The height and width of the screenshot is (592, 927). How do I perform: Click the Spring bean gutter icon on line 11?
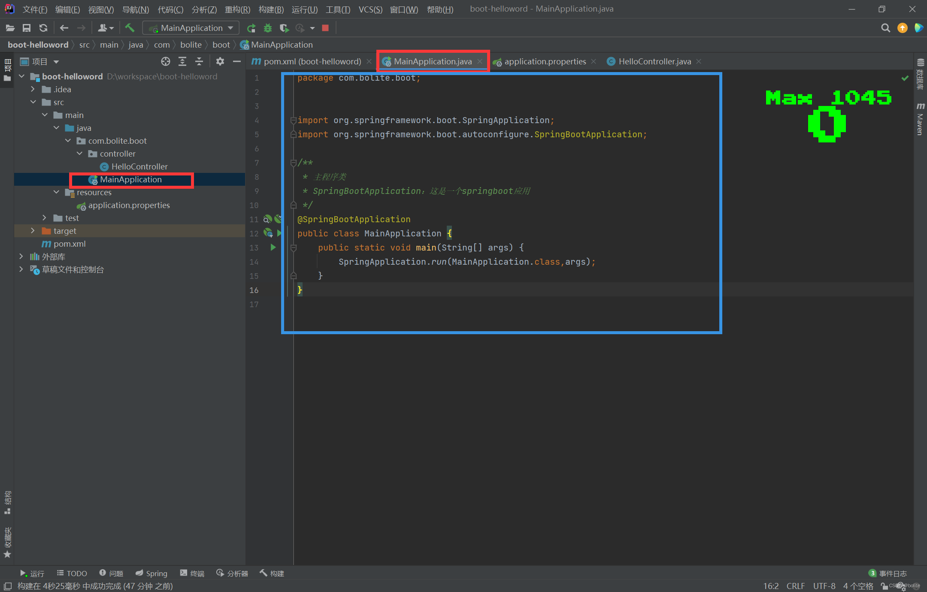click(268, 219)
